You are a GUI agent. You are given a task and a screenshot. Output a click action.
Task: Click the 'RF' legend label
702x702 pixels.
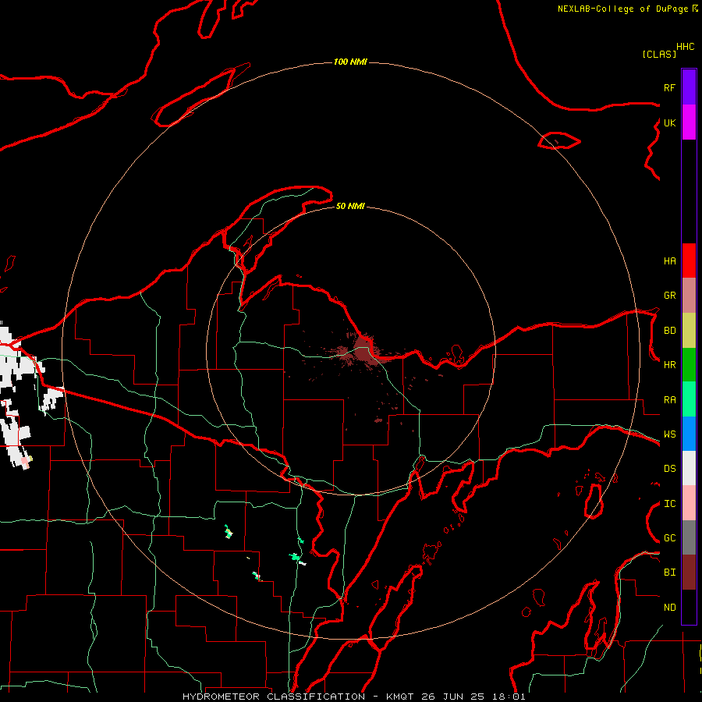tap(669, 87)
